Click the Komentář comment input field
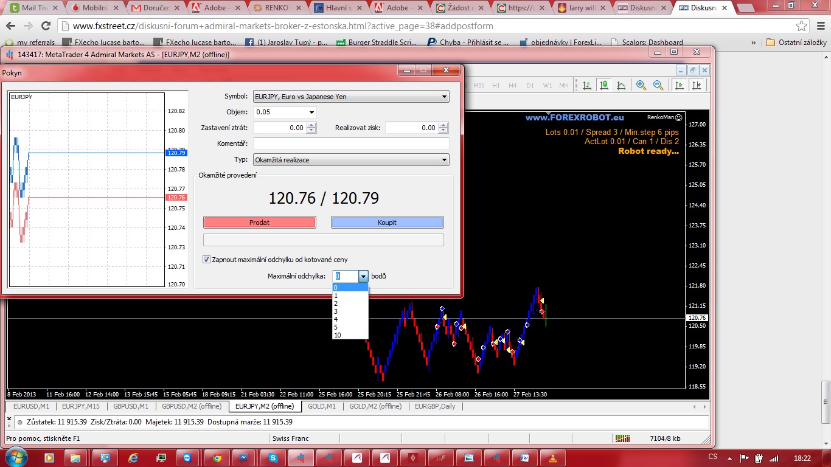The height and width of the screenshot is (467, 831). (351, 144)
